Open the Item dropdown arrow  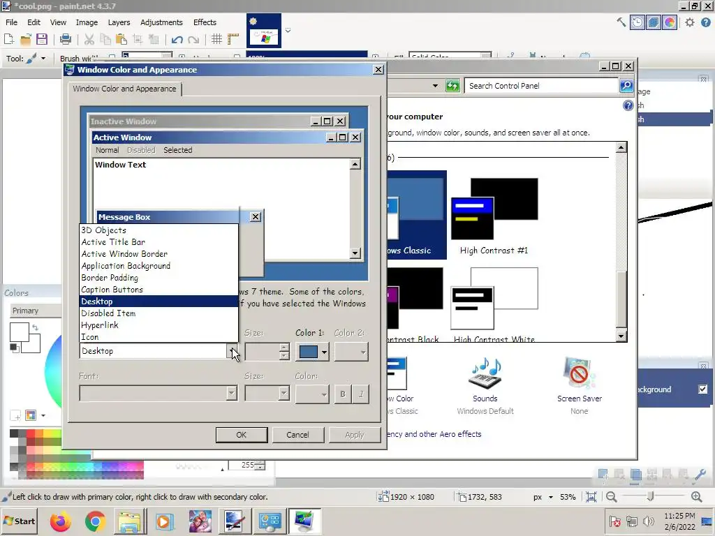click(233, 351)
